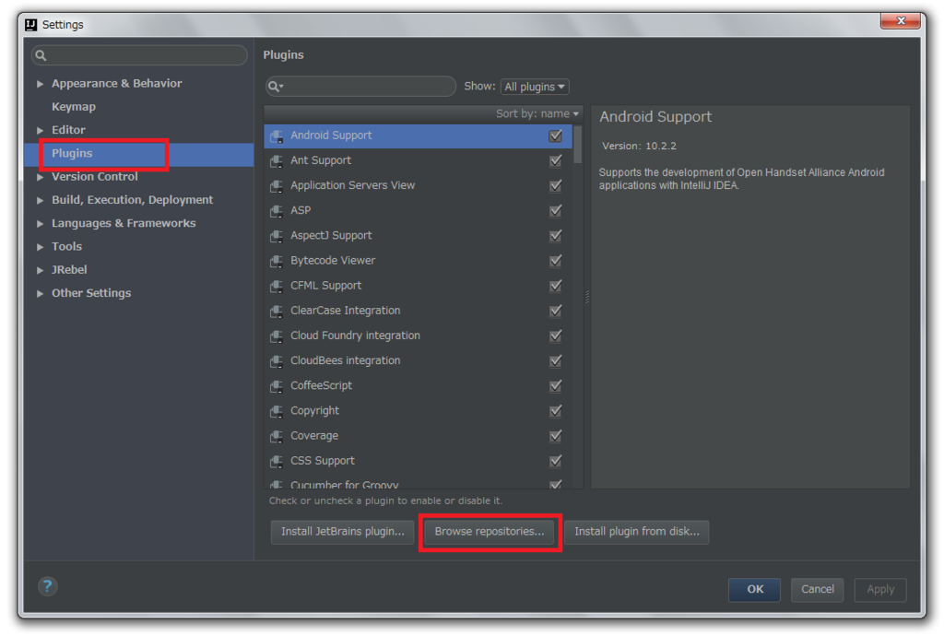Viewport: 944px width, 636px height.
Task: Close the Settings dialog window
Action: 901,21
